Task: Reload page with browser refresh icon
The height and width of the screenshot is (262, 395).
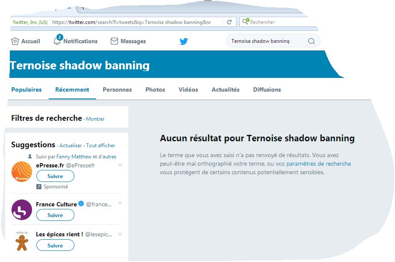Action: tap(229, 22)
